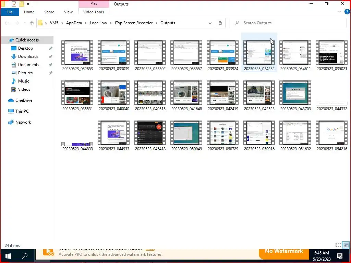Viewport: 351px width, 263px height.
Task: Select dark themed video 20230523_045418
Action: [150, 136]
